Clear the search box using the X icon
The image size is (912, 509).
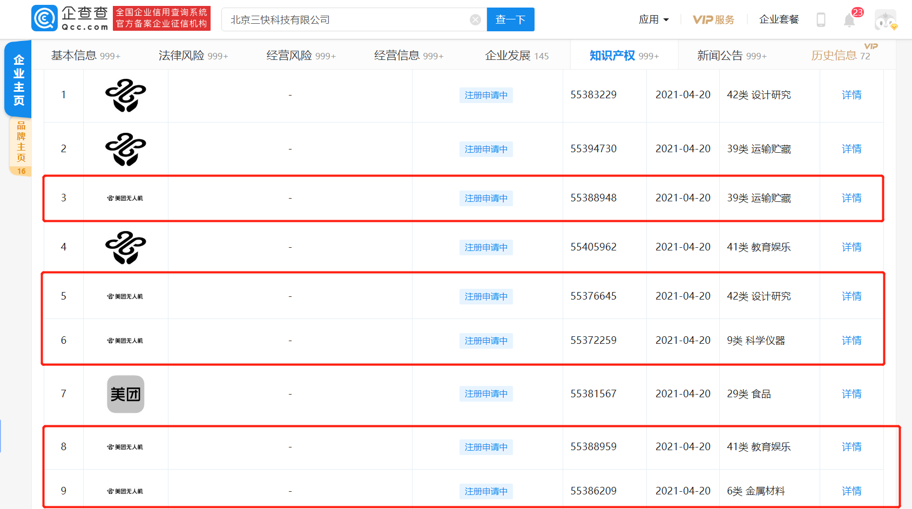coord(475,19)
